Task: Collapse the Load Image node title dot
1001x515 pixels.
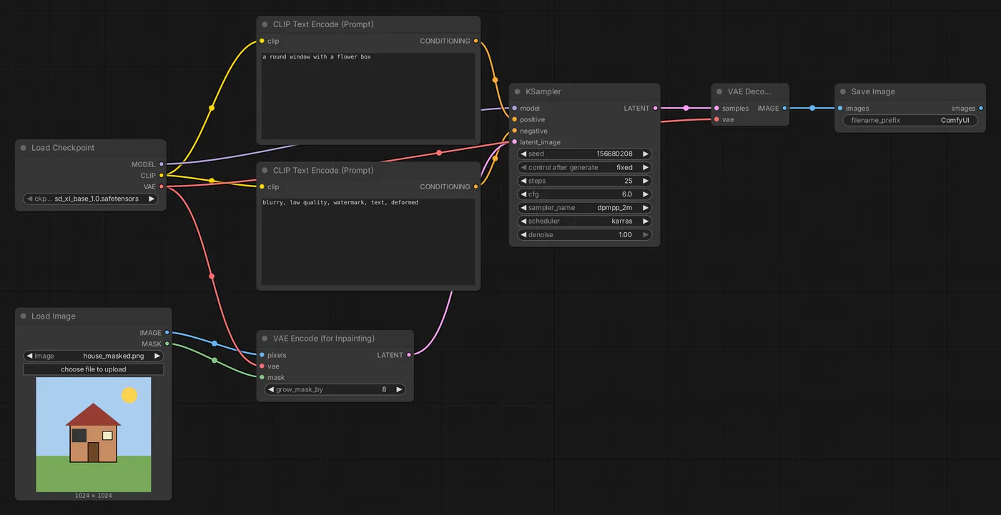Action: pos(24,316)
